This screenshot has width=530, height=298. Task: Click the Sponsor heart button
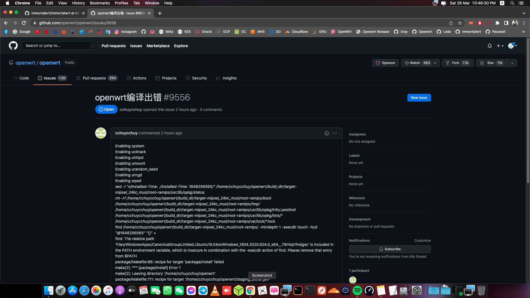tap(385, 63)
